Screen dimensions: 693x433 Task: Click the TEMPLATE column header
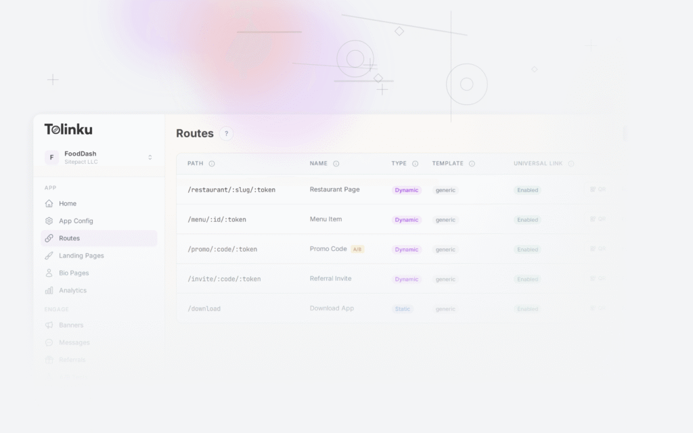[448, 164]
